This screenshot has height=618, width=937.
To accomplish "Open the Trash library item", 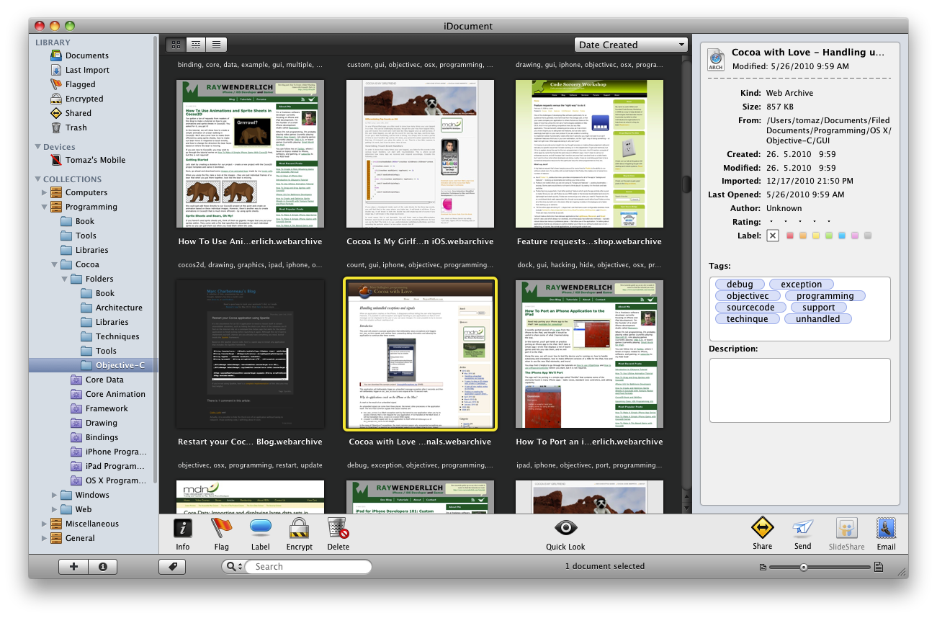I will tap(76, 127).
